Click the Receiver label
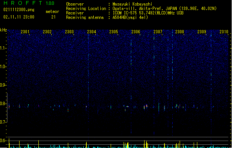 (x=75, y=13)
